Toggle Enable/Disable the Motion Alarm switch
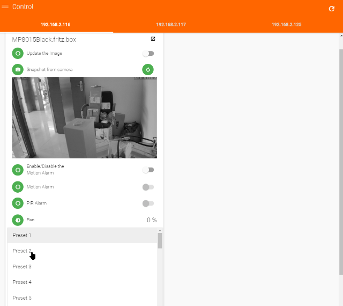 148,170
